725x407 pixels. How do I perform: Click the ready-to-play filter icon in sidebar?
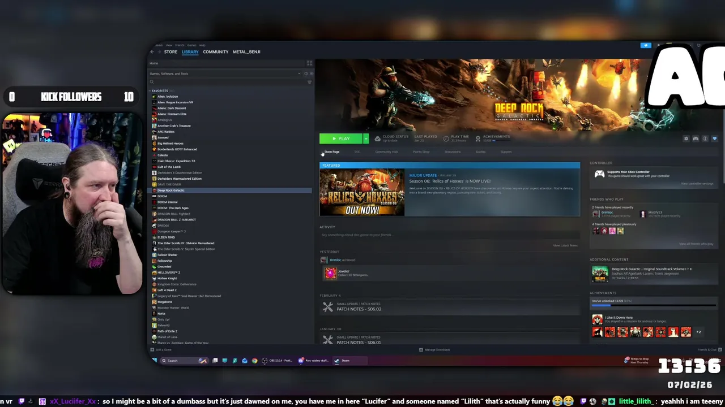pyautogui.click(x=311, y=73)
